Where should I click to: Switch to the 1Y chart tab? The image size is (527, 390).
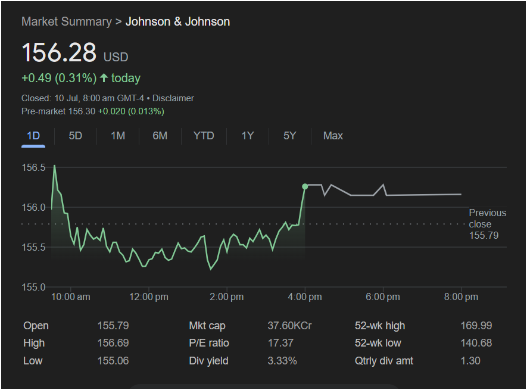point(248,136)
